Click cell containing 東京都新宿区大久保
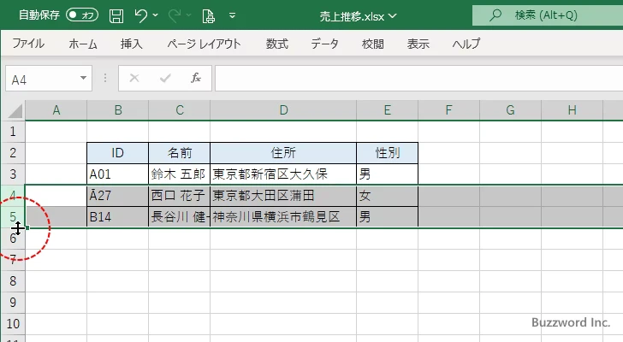This screenshot has height=342, width=623. click(283, 174)
